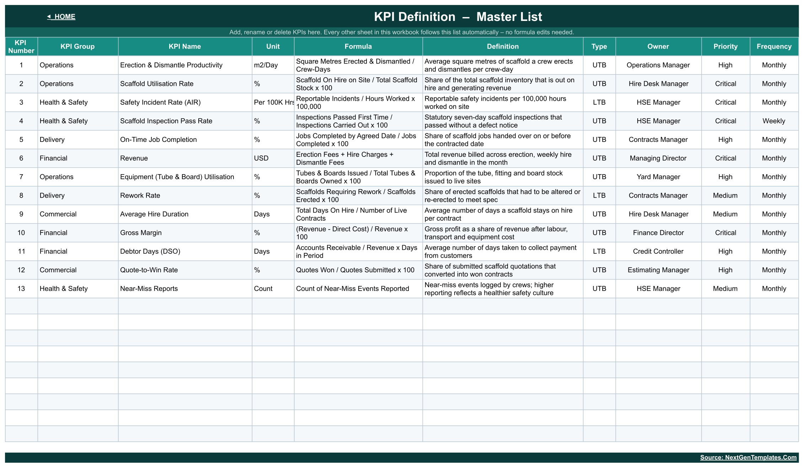Select 'Finance Director' owner cell
Image resolution: width=804 pixels, height=468 pixels.
pos(658,233)
